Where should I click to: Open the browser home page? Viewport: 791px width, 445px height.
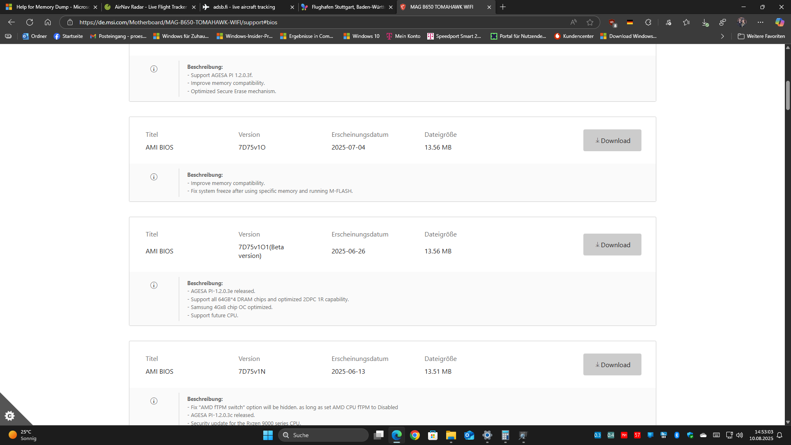[48, 22]
